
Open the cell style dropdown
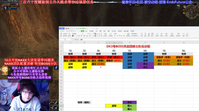[135, 36]
